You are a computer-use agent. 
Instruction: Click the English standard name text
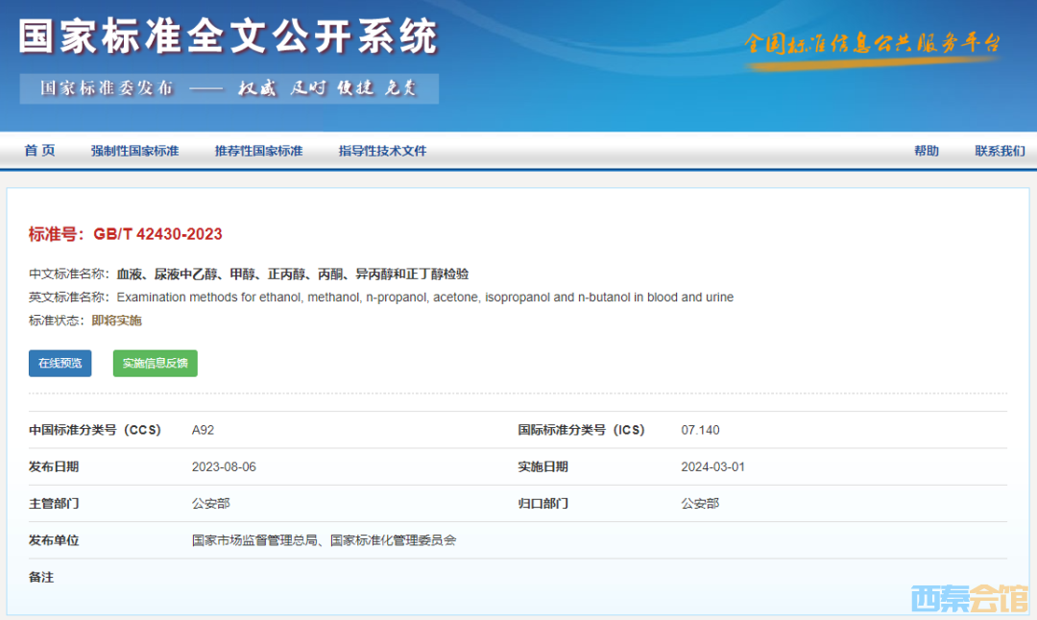424,298
